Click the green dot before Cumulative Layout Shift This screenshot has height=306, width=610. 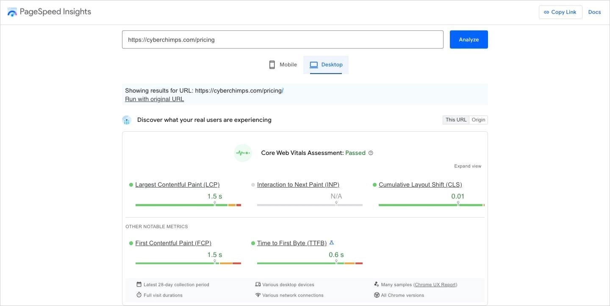tap(375, 185)
